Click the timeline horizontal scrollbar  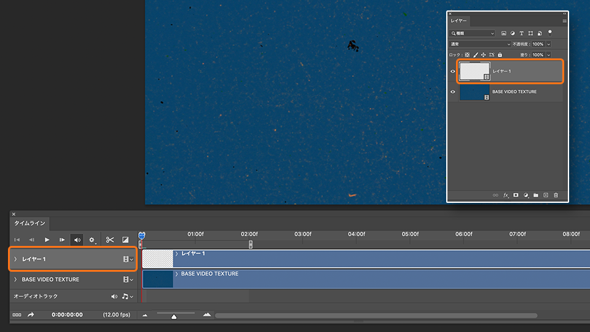(x=376, y=315)
